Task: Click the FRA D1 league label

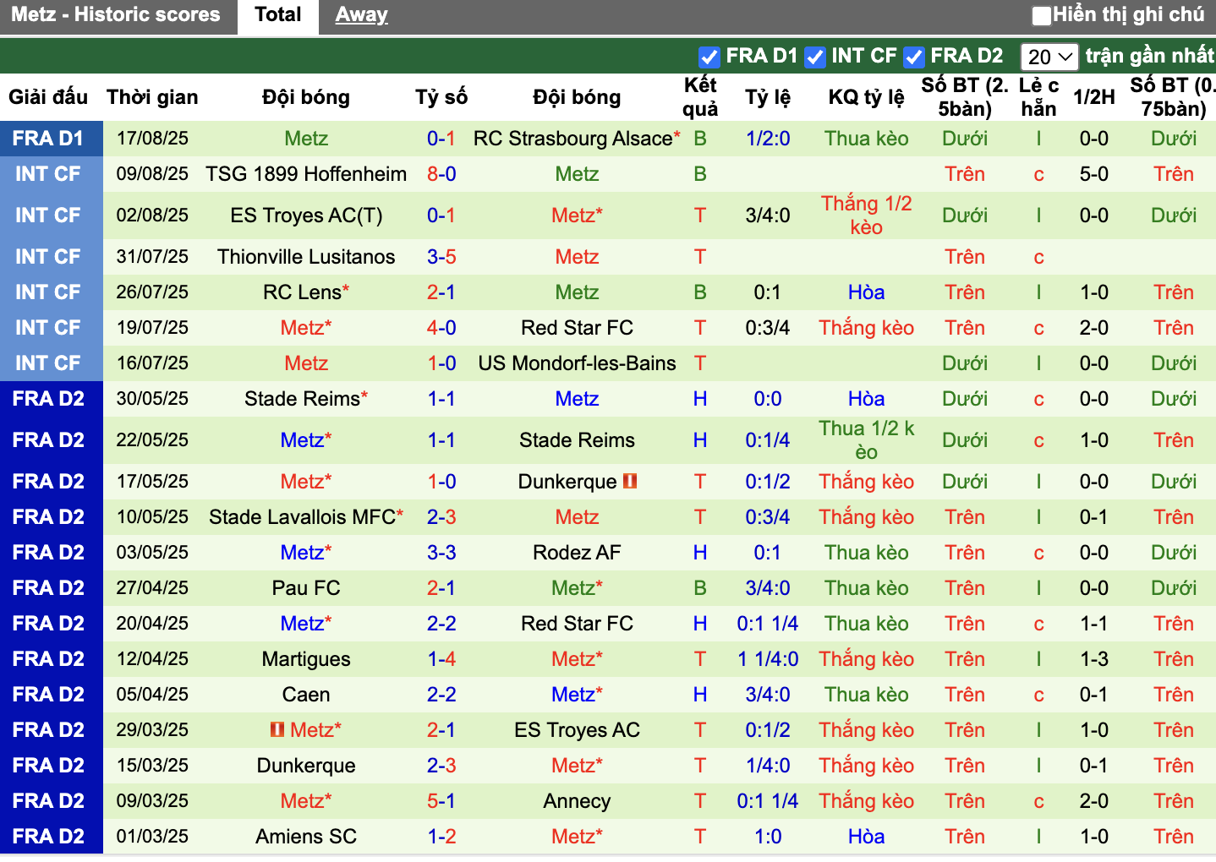Action: (48, 139)
